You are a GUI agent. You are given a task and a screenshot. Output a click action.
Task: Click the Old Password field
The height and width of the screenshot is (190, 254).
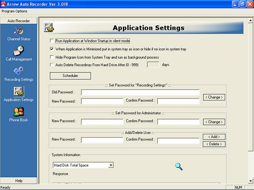(x=140, y=92)
